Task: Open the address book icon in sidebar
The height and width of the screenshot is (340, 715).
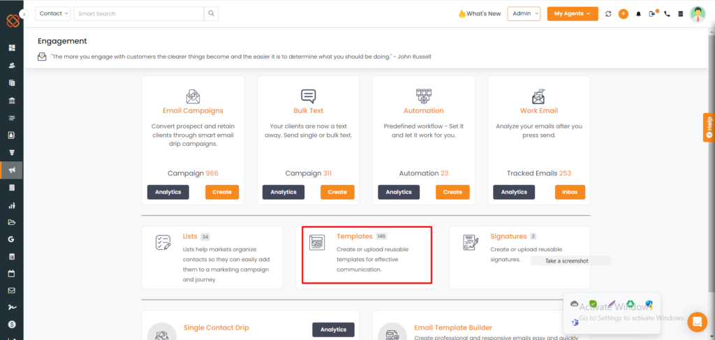Action: tap(12, 135)
